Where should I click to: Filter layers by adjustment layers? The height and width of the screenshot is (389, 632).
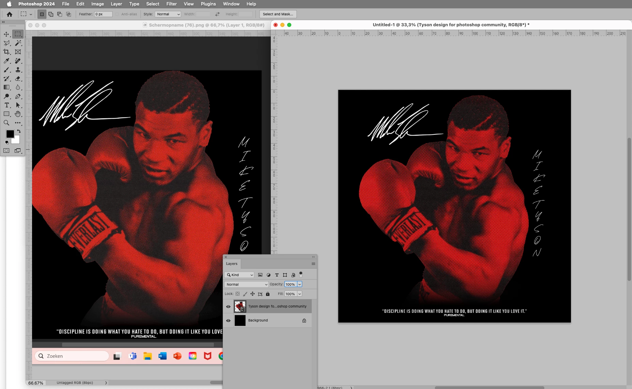coord(268,275)
